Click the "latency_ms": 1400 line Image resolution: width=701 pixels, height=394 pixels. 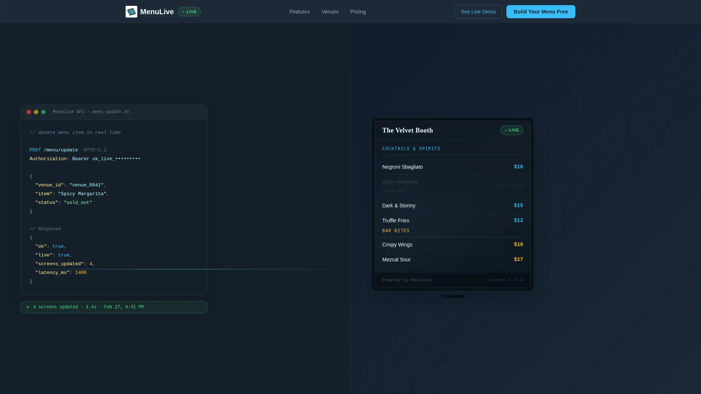click(x=61, y=273)
